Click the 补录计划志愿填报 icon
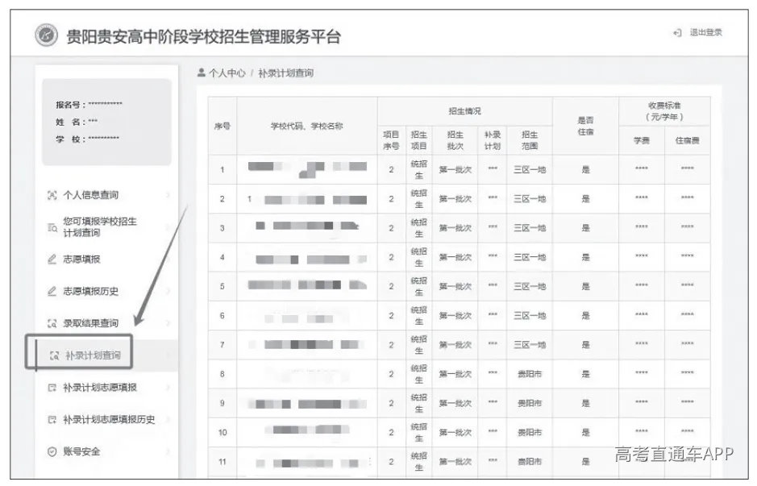Screen dimensions: 757x486 52,388
